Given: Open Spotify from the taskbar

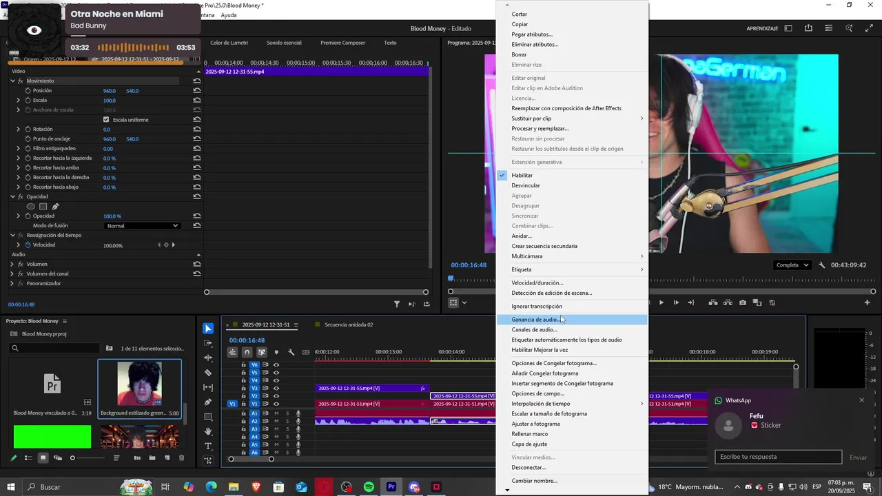Looking at the screenshot, I should coord(369,487).
